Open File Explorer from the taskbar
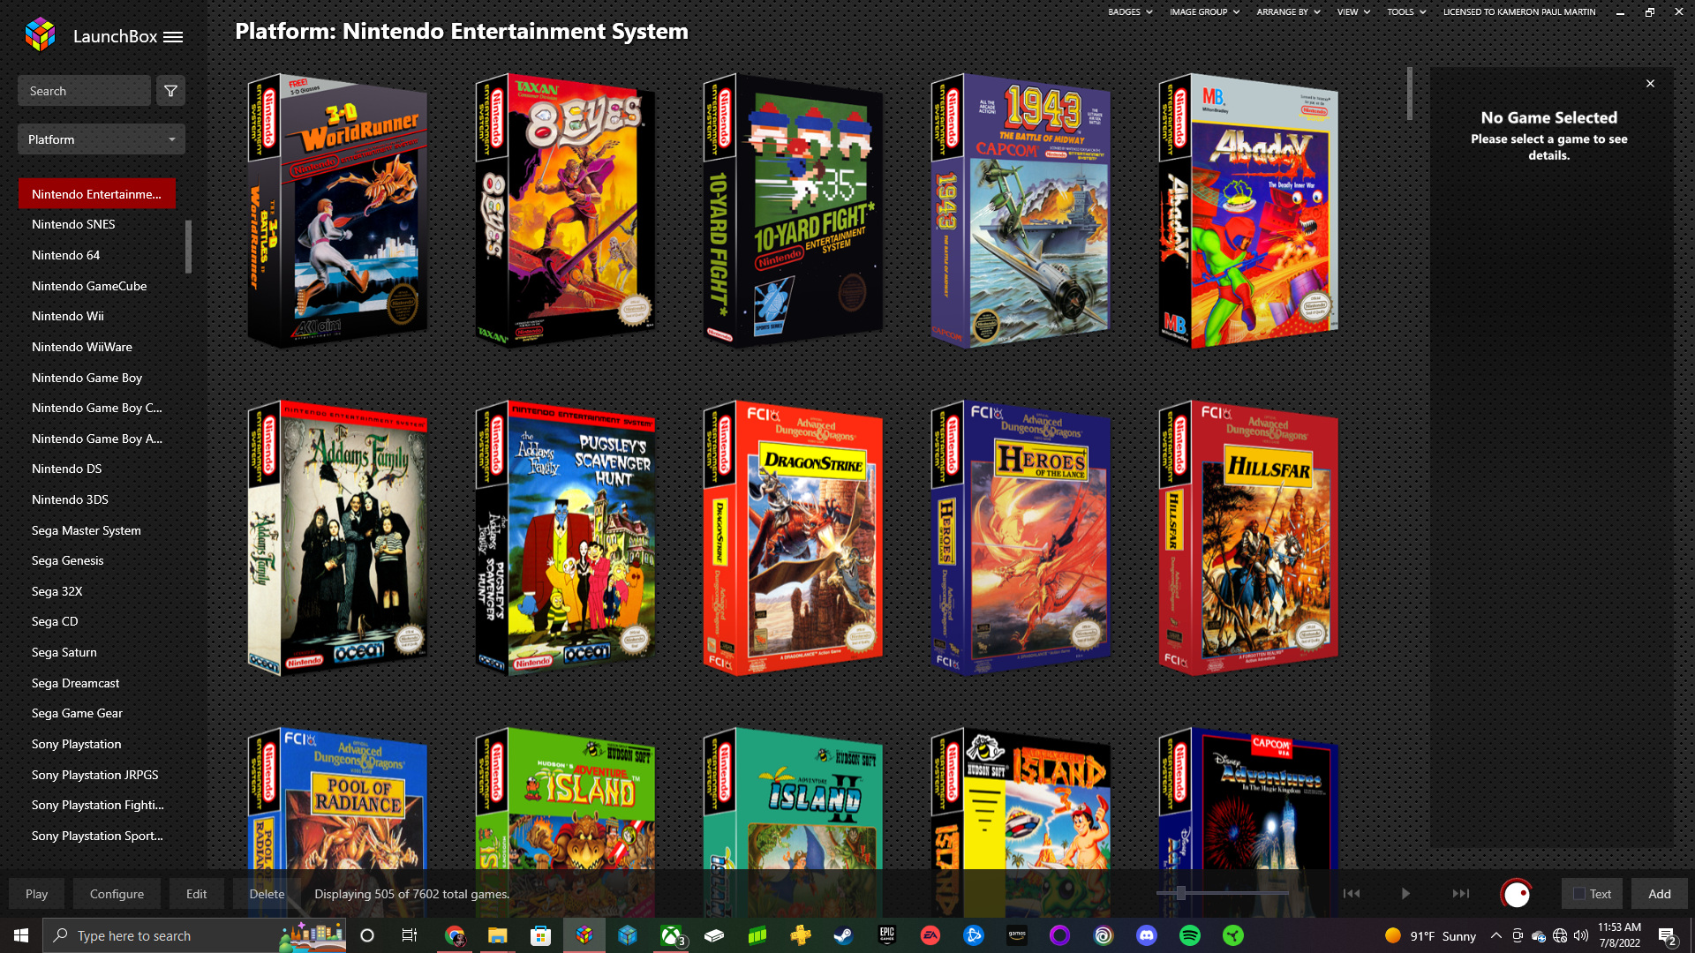This screenshot has width=1695, height=953. pyautogui.click(x=498, y=935)
